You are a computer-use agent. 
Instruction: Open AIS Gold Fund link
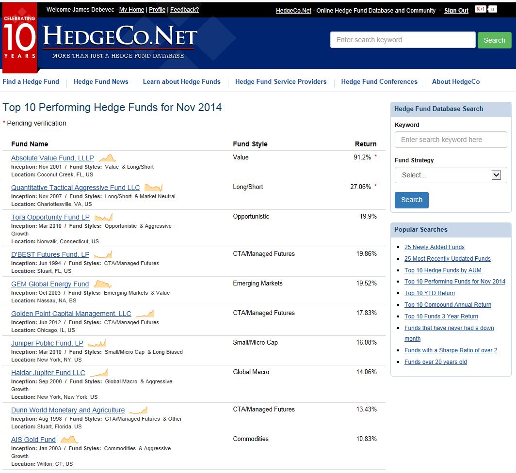click(x=33, y=440)
